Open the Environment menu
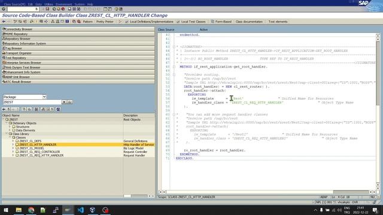 (64, 4)
